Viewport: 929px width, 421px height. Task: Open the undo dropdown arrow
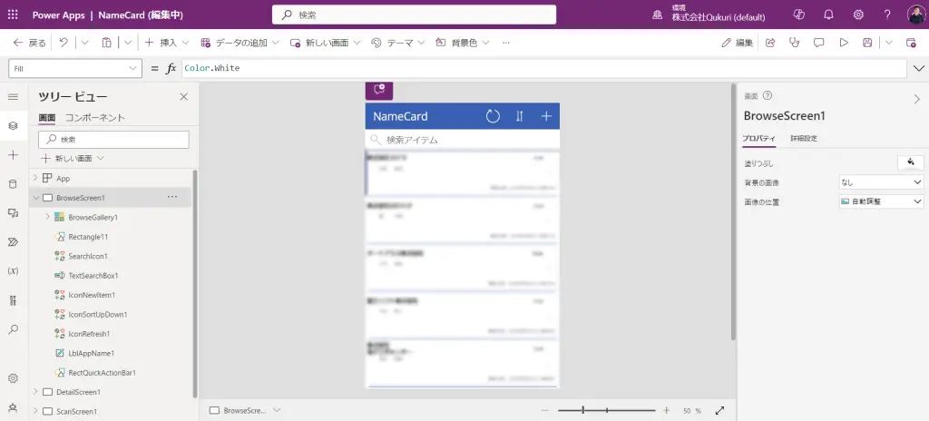coord(84,43)
